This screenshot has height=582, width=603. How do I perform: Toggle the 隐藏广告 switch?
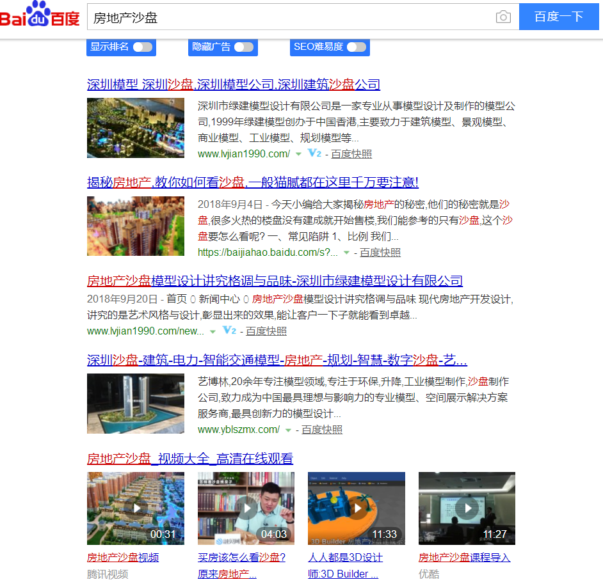tap(244, 47)
